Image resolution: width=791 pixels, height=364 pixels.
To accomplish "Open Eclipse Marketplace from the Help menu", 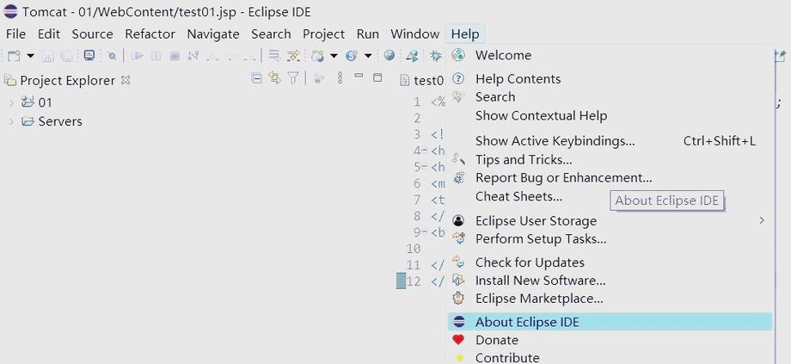I will [538, 299].
